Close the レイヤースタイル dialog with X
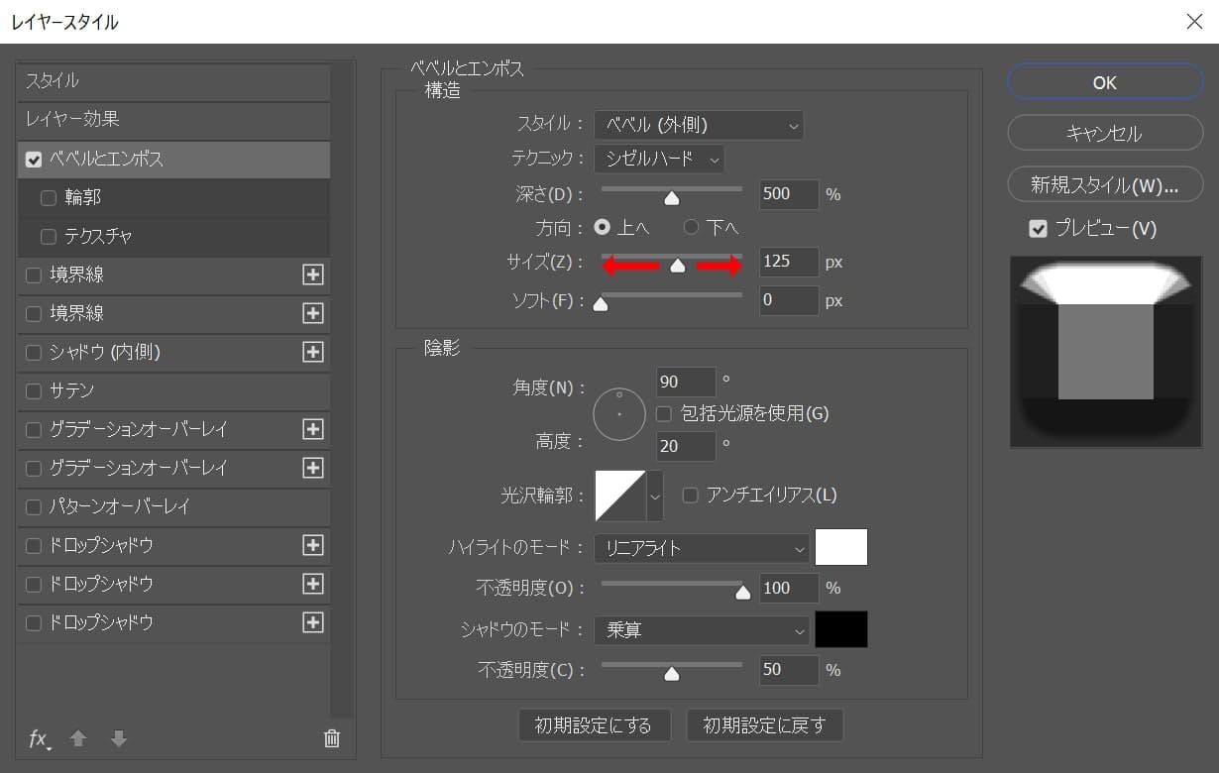 coord(1194,21)
